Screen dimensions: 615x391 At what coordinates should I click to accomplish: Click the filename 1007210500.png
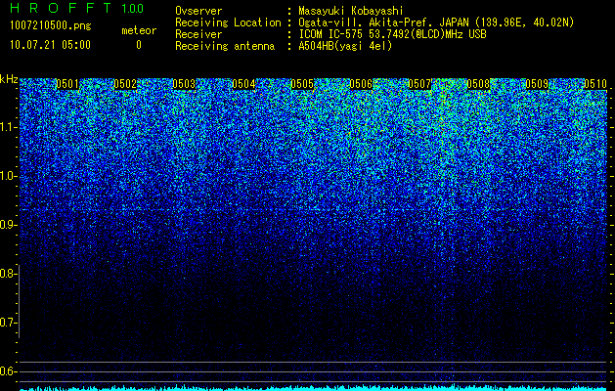coord(50,26)
